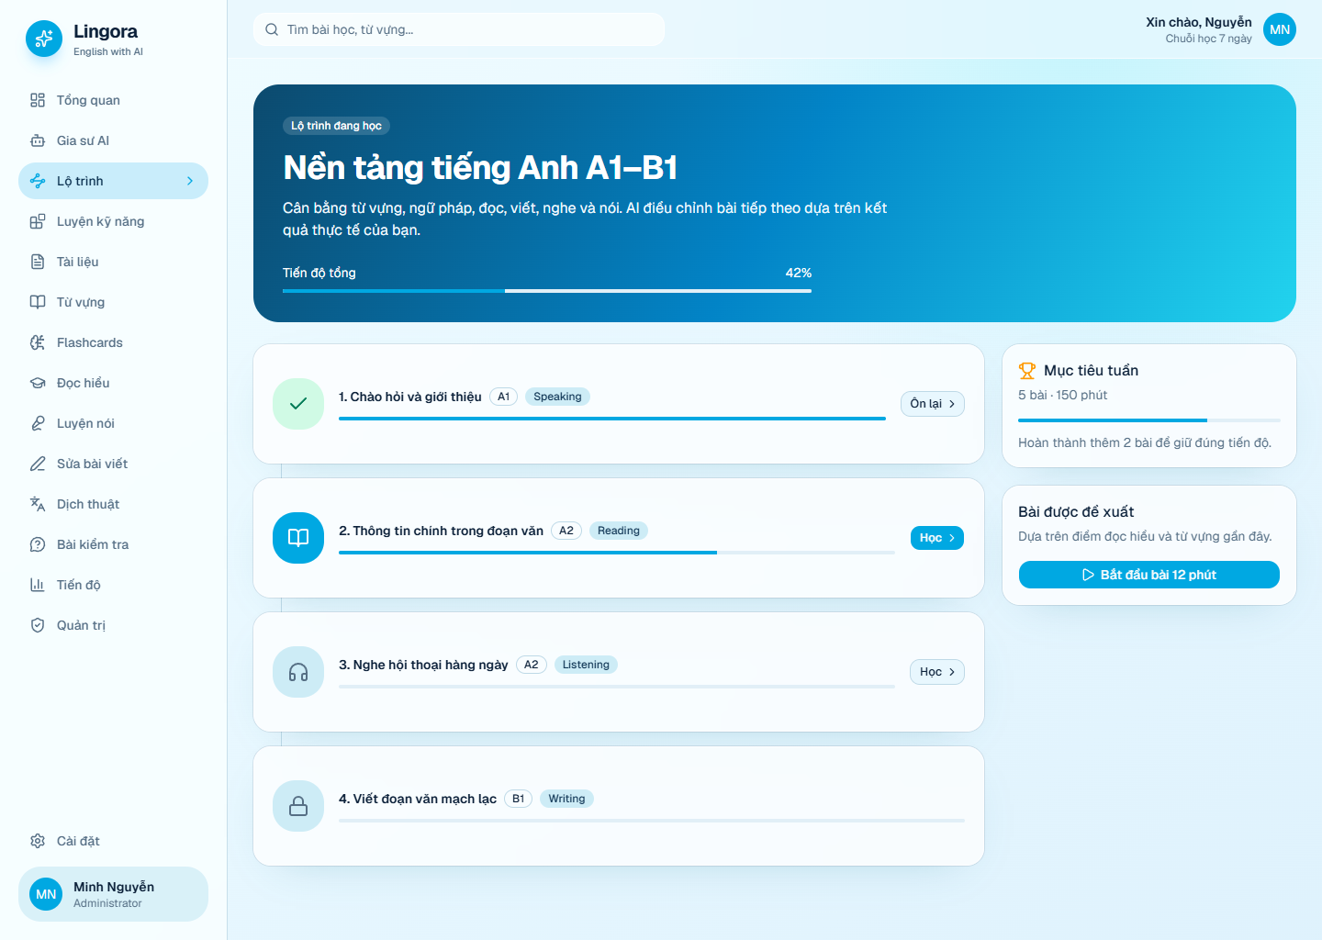Screen dimensions: 1322x940
Task: Click Ôn lại button for lesson 1
Action: click(x=933, y=404)
